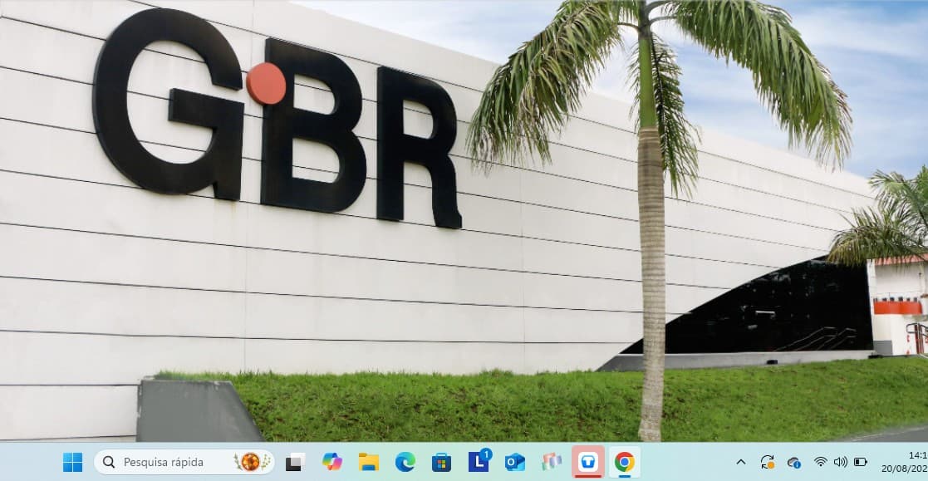The image size is (928, 481).
Task: Open the Microsoft Store app
Action: tap(442, 462)
